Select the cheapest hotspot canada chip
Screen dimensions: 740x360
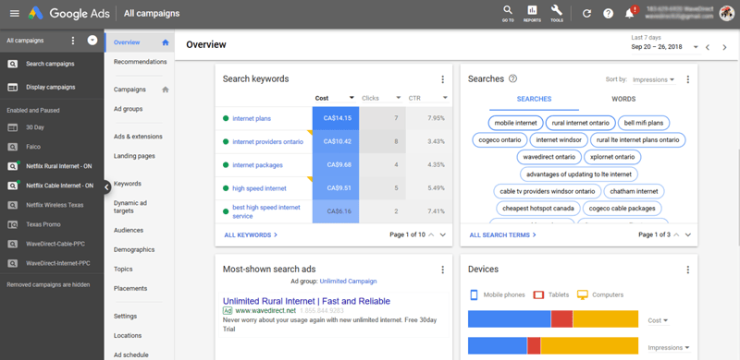(538, 208)
